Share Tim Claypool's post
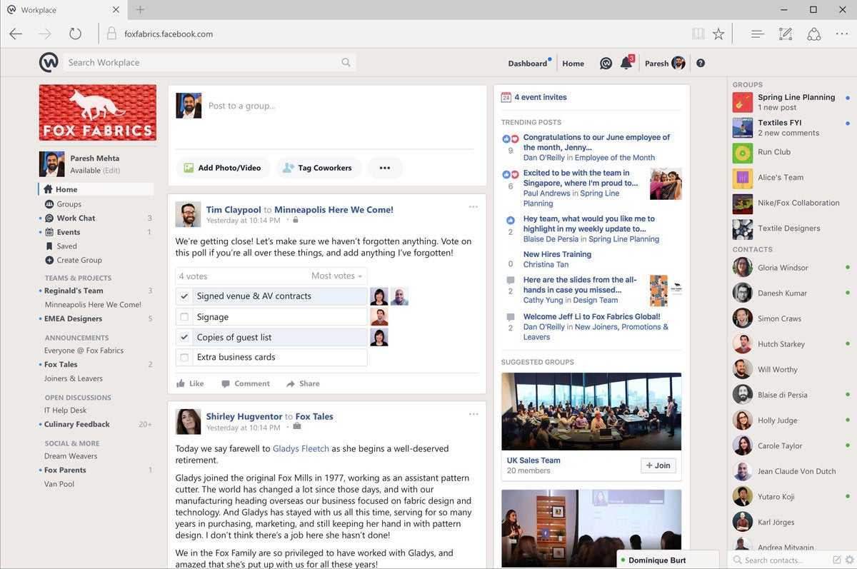Viewport: 857px width, 569px height. pyautogui.click(x=303, y=383)
